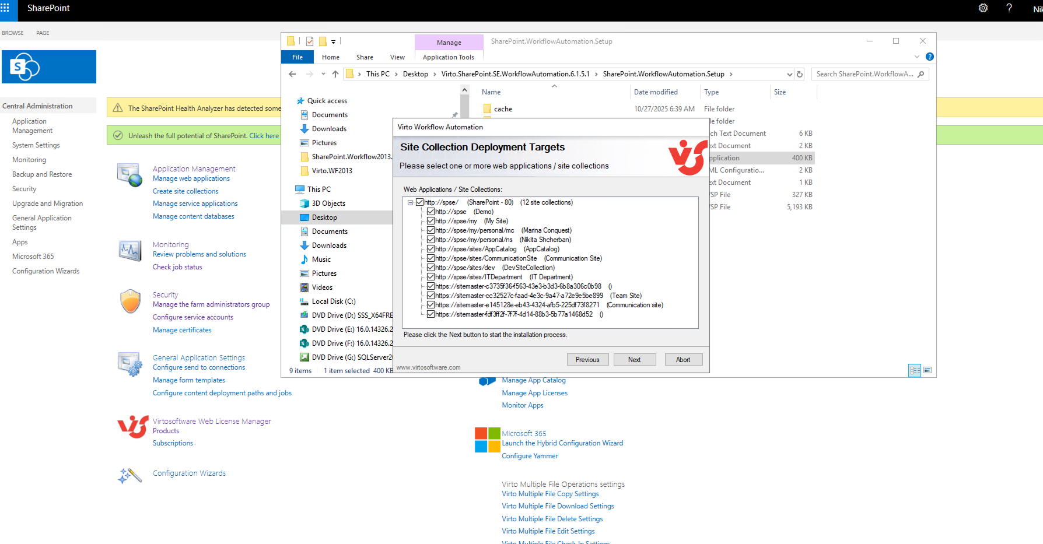Click the up-arrow navigation icon in Explorer
1043x544 pixels.
coord(335,74)
